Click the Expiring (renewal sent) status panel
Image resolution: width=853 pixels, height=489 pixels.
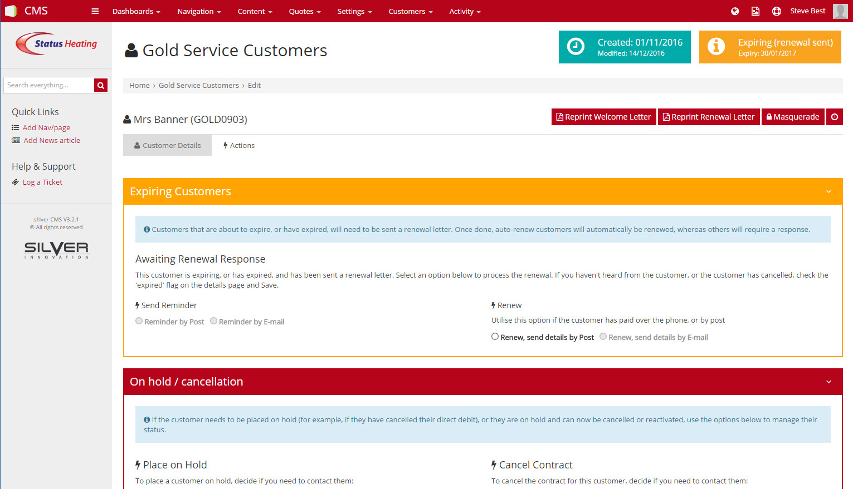point(770,47)
